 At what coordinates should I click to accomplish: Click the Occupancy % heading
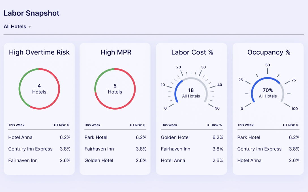tap(269, 52)
